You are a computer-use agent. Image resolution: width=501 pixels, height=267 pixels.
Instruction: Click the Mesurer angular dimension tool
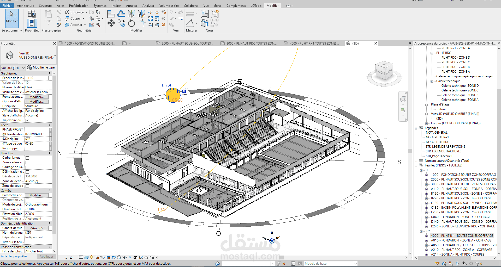coord(190,23)
